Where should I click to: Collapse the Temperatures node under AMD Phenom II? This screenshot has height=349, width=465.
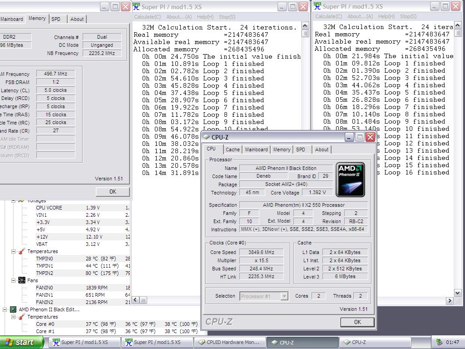[13, 317]
